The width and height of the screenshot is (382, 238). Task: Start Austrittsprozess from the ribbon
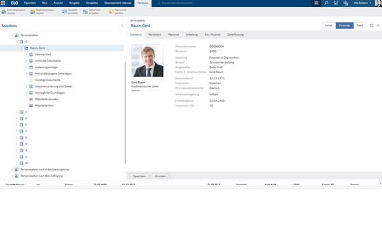coord(43,11)
